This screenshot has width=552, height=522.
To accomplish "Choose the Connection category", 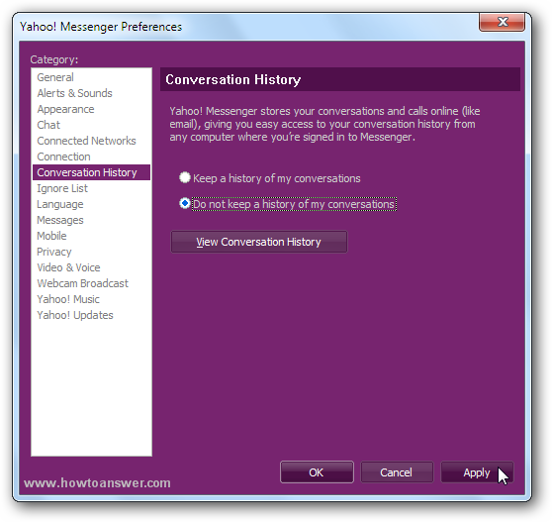I will (63, 157).
